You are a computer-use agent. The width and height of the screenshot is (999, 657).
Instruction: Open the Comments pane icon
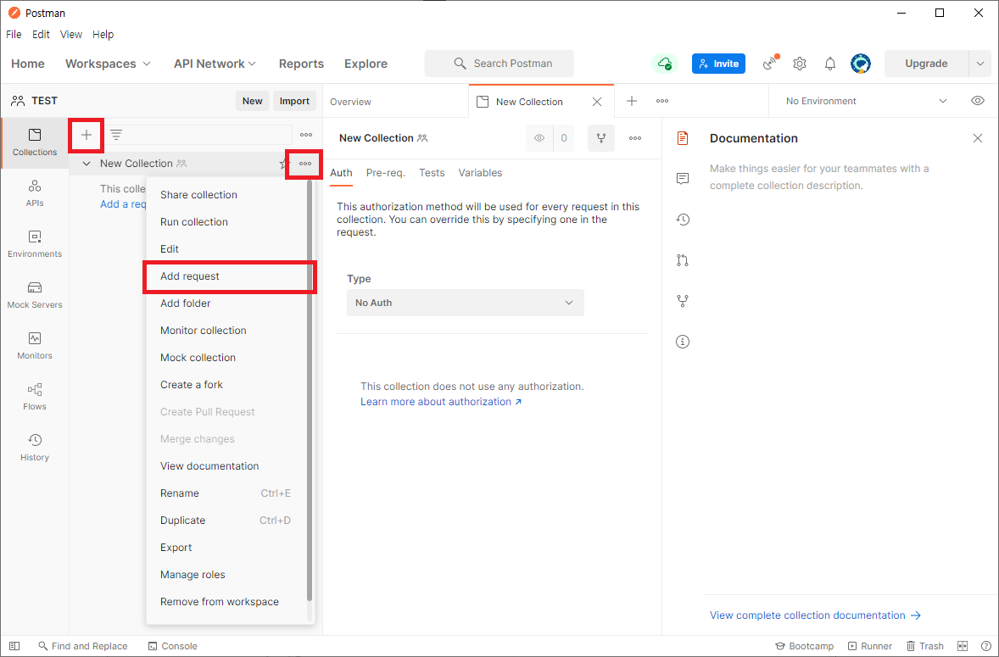(x=683, y=179)
